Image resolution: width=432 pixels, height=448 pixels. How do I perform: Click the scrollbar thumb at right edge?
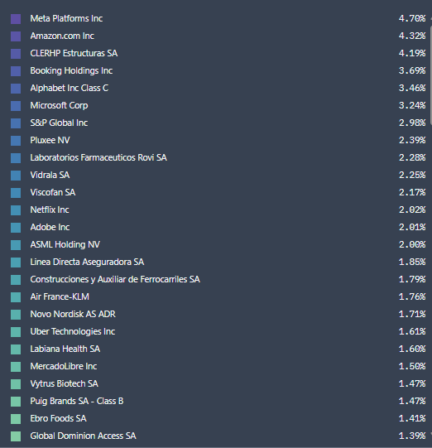(x=430, y=75)
